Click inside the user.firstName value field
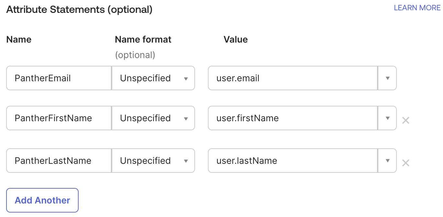443x217 pixels. click(291, 118)
